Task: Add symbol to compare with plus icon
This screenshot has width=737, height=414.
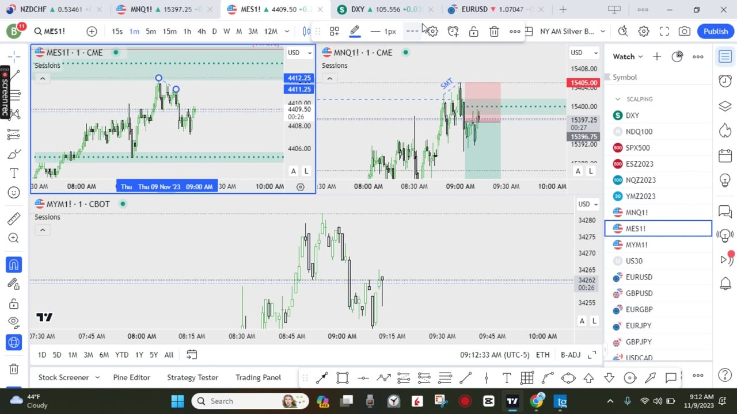Action: 92,32
